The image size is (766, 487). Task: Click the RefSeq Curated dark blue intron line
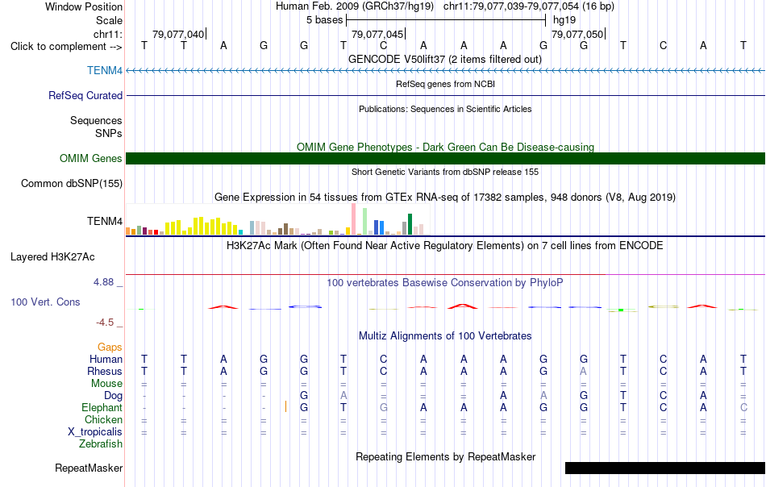tap(446, 95)
